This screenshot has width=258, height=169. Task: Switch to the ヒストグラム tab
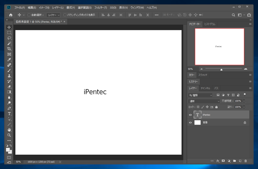[x=210, y=24]
